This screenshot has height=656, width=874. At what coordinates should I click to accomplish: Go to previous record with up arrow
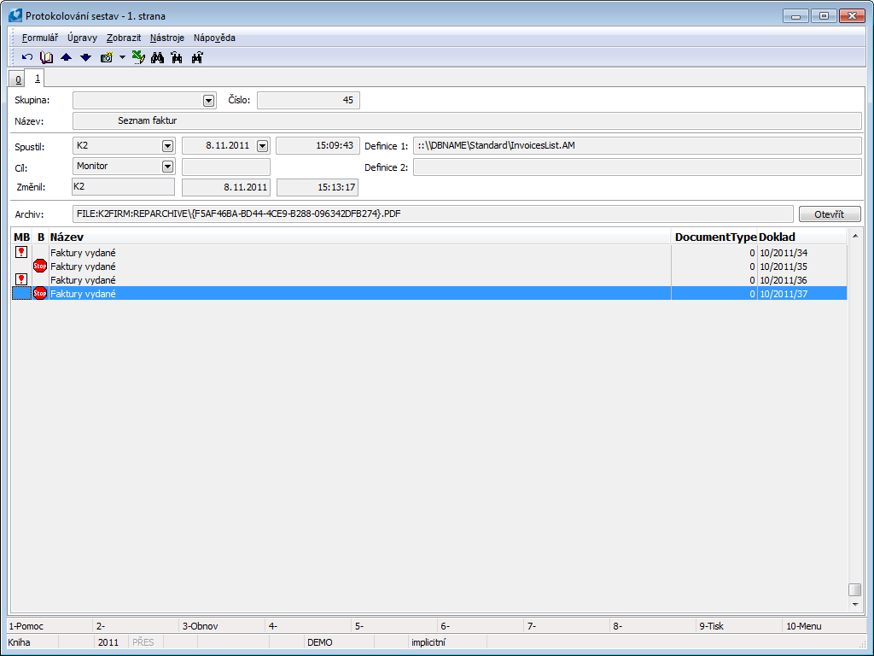pos(67,57)
